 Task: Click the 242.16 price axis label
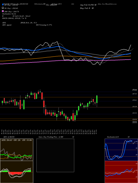134,113
